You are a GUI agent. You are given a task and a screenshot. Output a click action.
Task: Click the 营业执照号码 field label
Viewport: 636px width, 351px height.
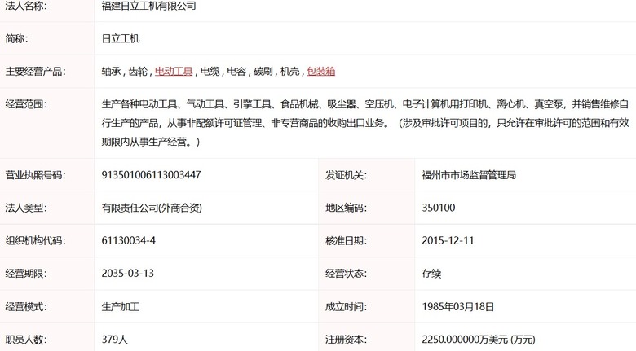[x=35, y=175]
